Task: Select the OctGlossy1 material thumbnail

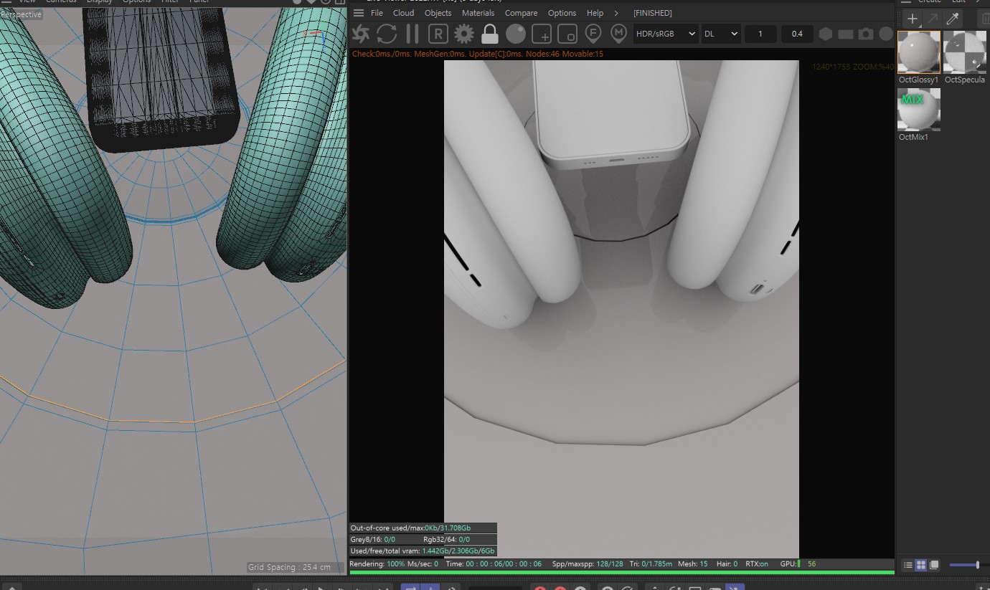Action: (919, 52)
